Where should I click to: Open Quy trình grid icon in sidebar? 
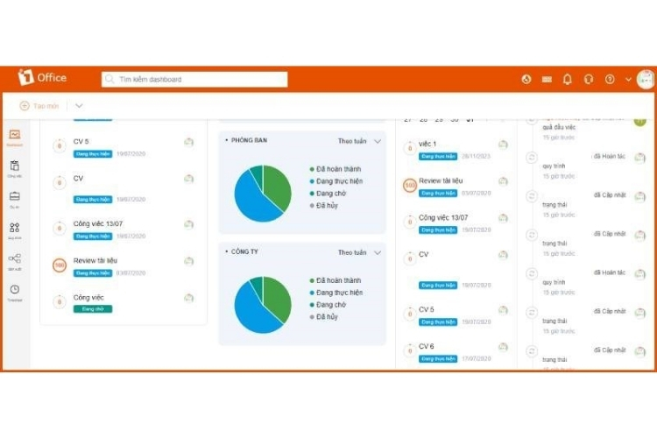pos(15,229)
